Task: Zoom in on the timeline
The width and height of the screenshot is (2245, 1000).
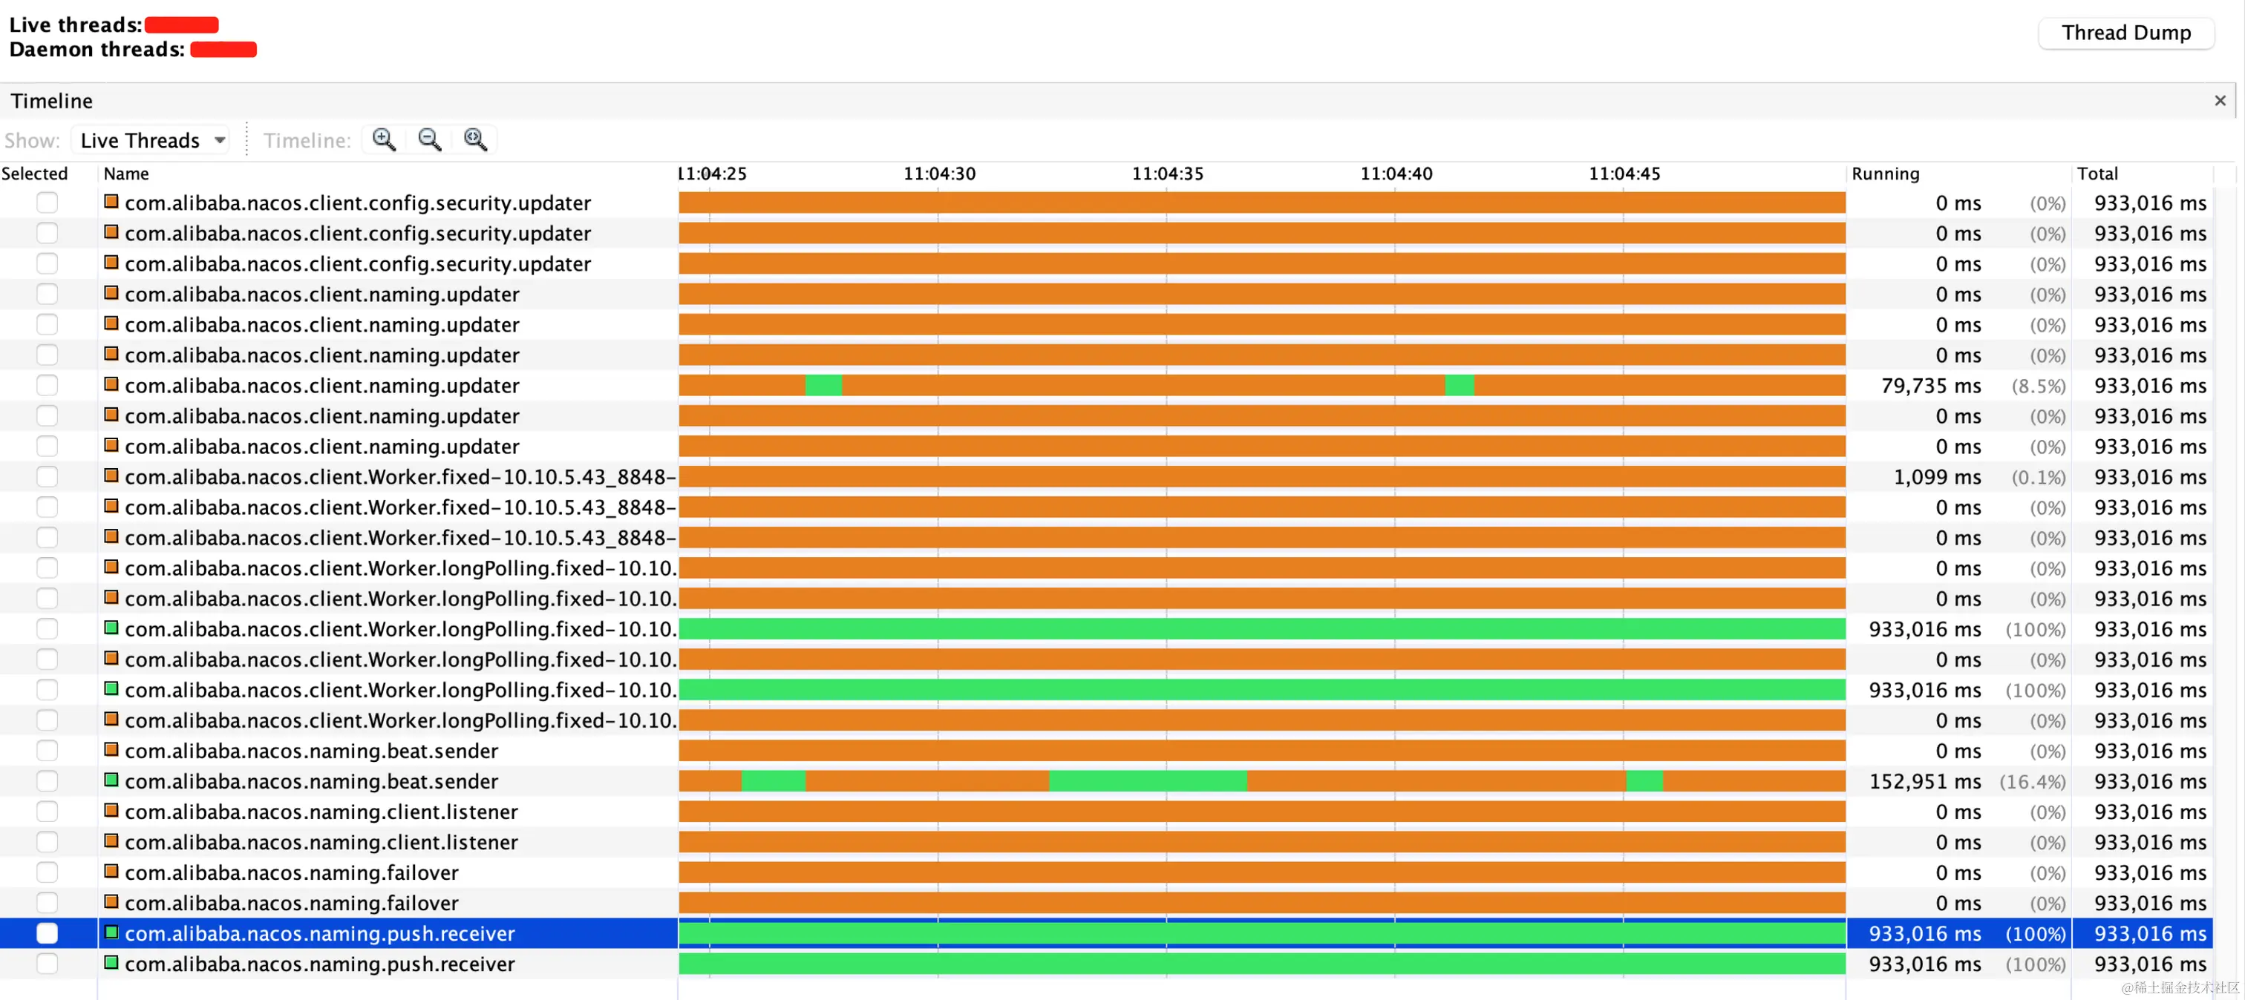Action: coord(384,139)
